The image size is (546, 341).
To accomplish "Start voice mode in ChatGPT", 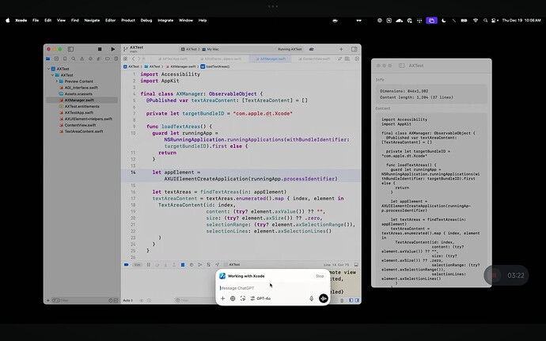I will point(324,298).
